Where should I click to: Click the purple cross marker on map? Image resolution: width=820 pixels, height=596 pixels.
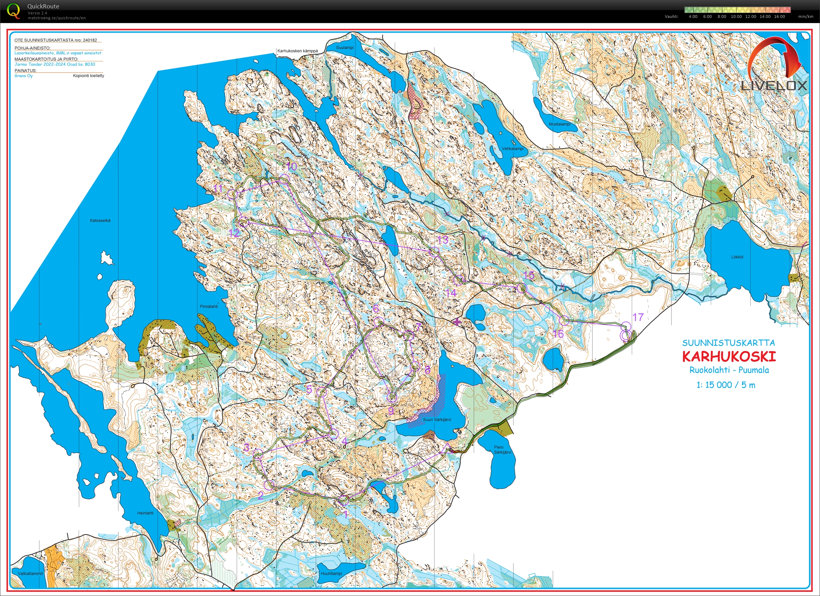coord(457,321)
